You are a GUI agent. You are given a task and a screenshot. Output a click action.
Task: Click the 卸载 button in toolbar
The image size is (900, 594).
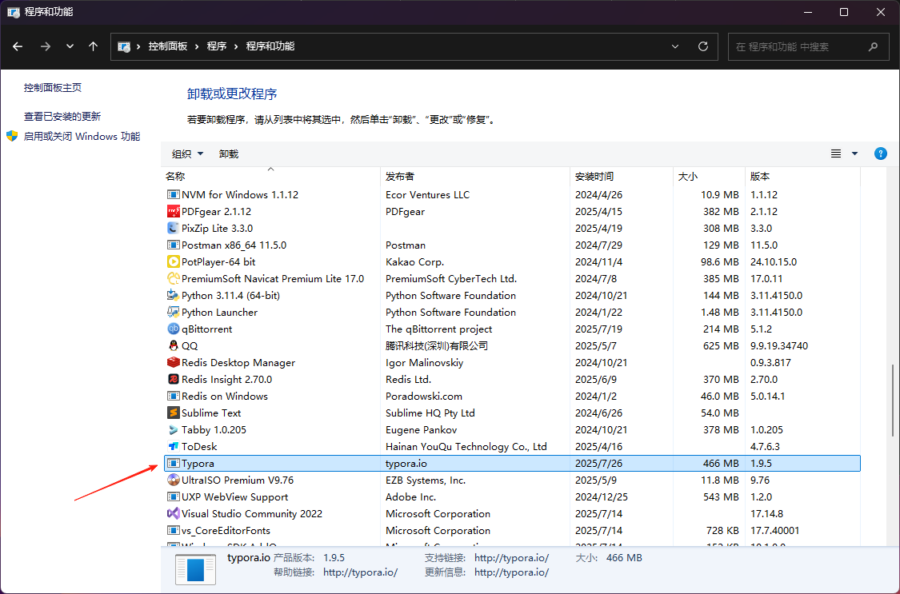(x=229, y=153)
